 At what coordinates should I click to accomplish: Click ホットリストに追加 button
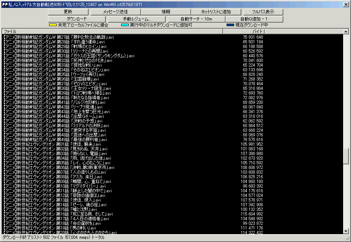[x=215, y=12]
